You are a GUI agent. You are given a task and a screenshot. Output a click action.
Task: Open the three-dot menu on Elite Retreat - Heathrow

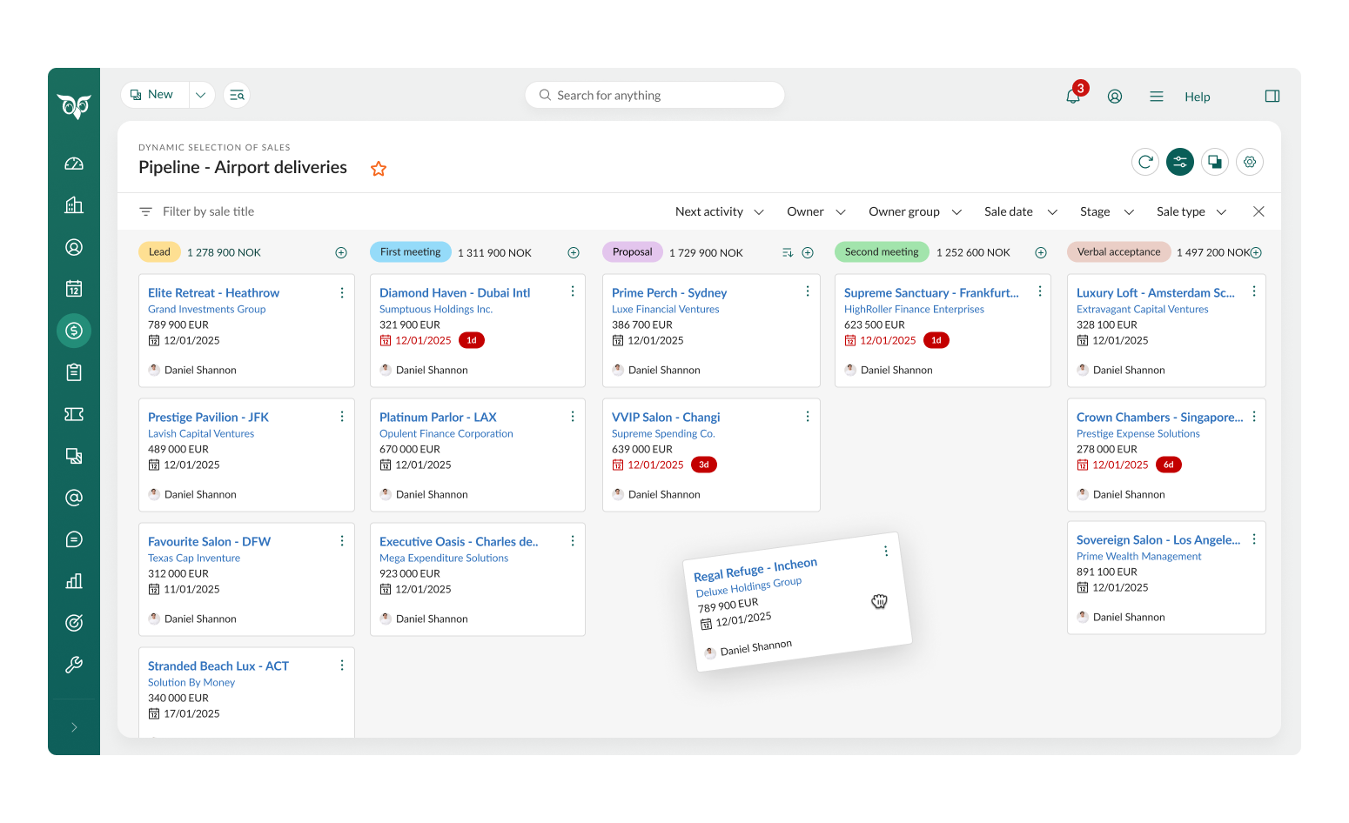342,293
